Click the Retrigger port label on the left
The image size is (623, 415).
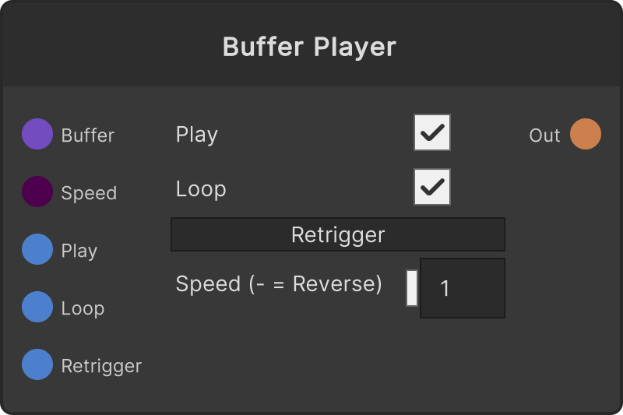click(101, 366)
